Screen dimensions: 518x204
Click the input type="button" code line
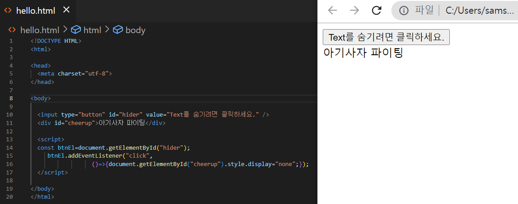pos(153,115)
